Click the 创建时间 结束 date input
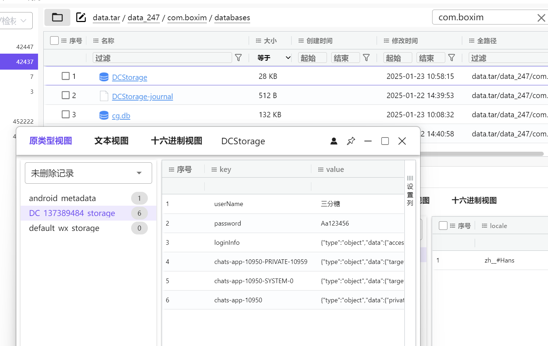Image resolution: width=548 pixels, height=346 pixels. 345,58
